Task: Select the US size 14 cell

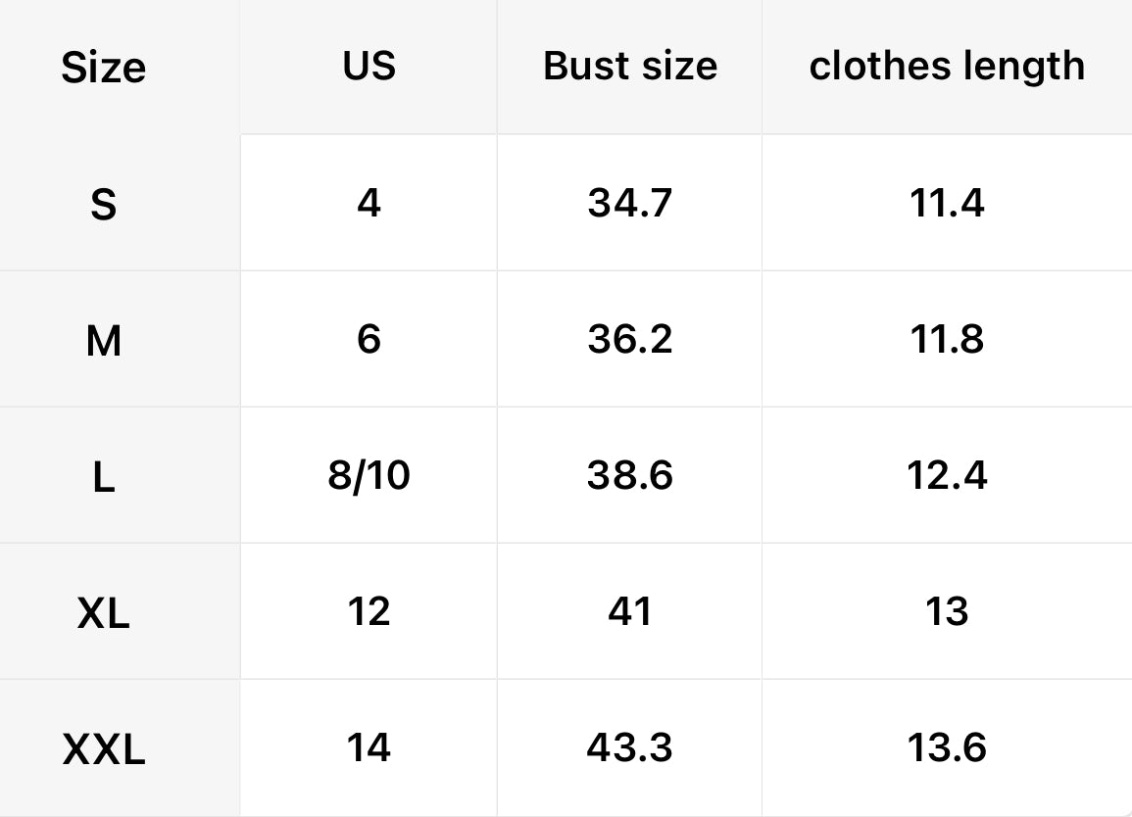Action: (x=369, y=747)
